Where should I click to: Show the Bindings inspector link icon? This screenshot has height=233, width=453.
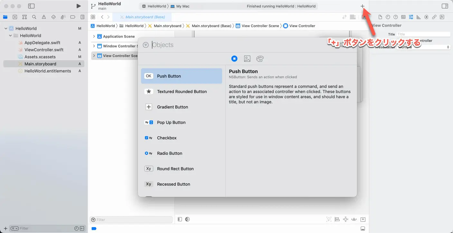click(434, 17)
